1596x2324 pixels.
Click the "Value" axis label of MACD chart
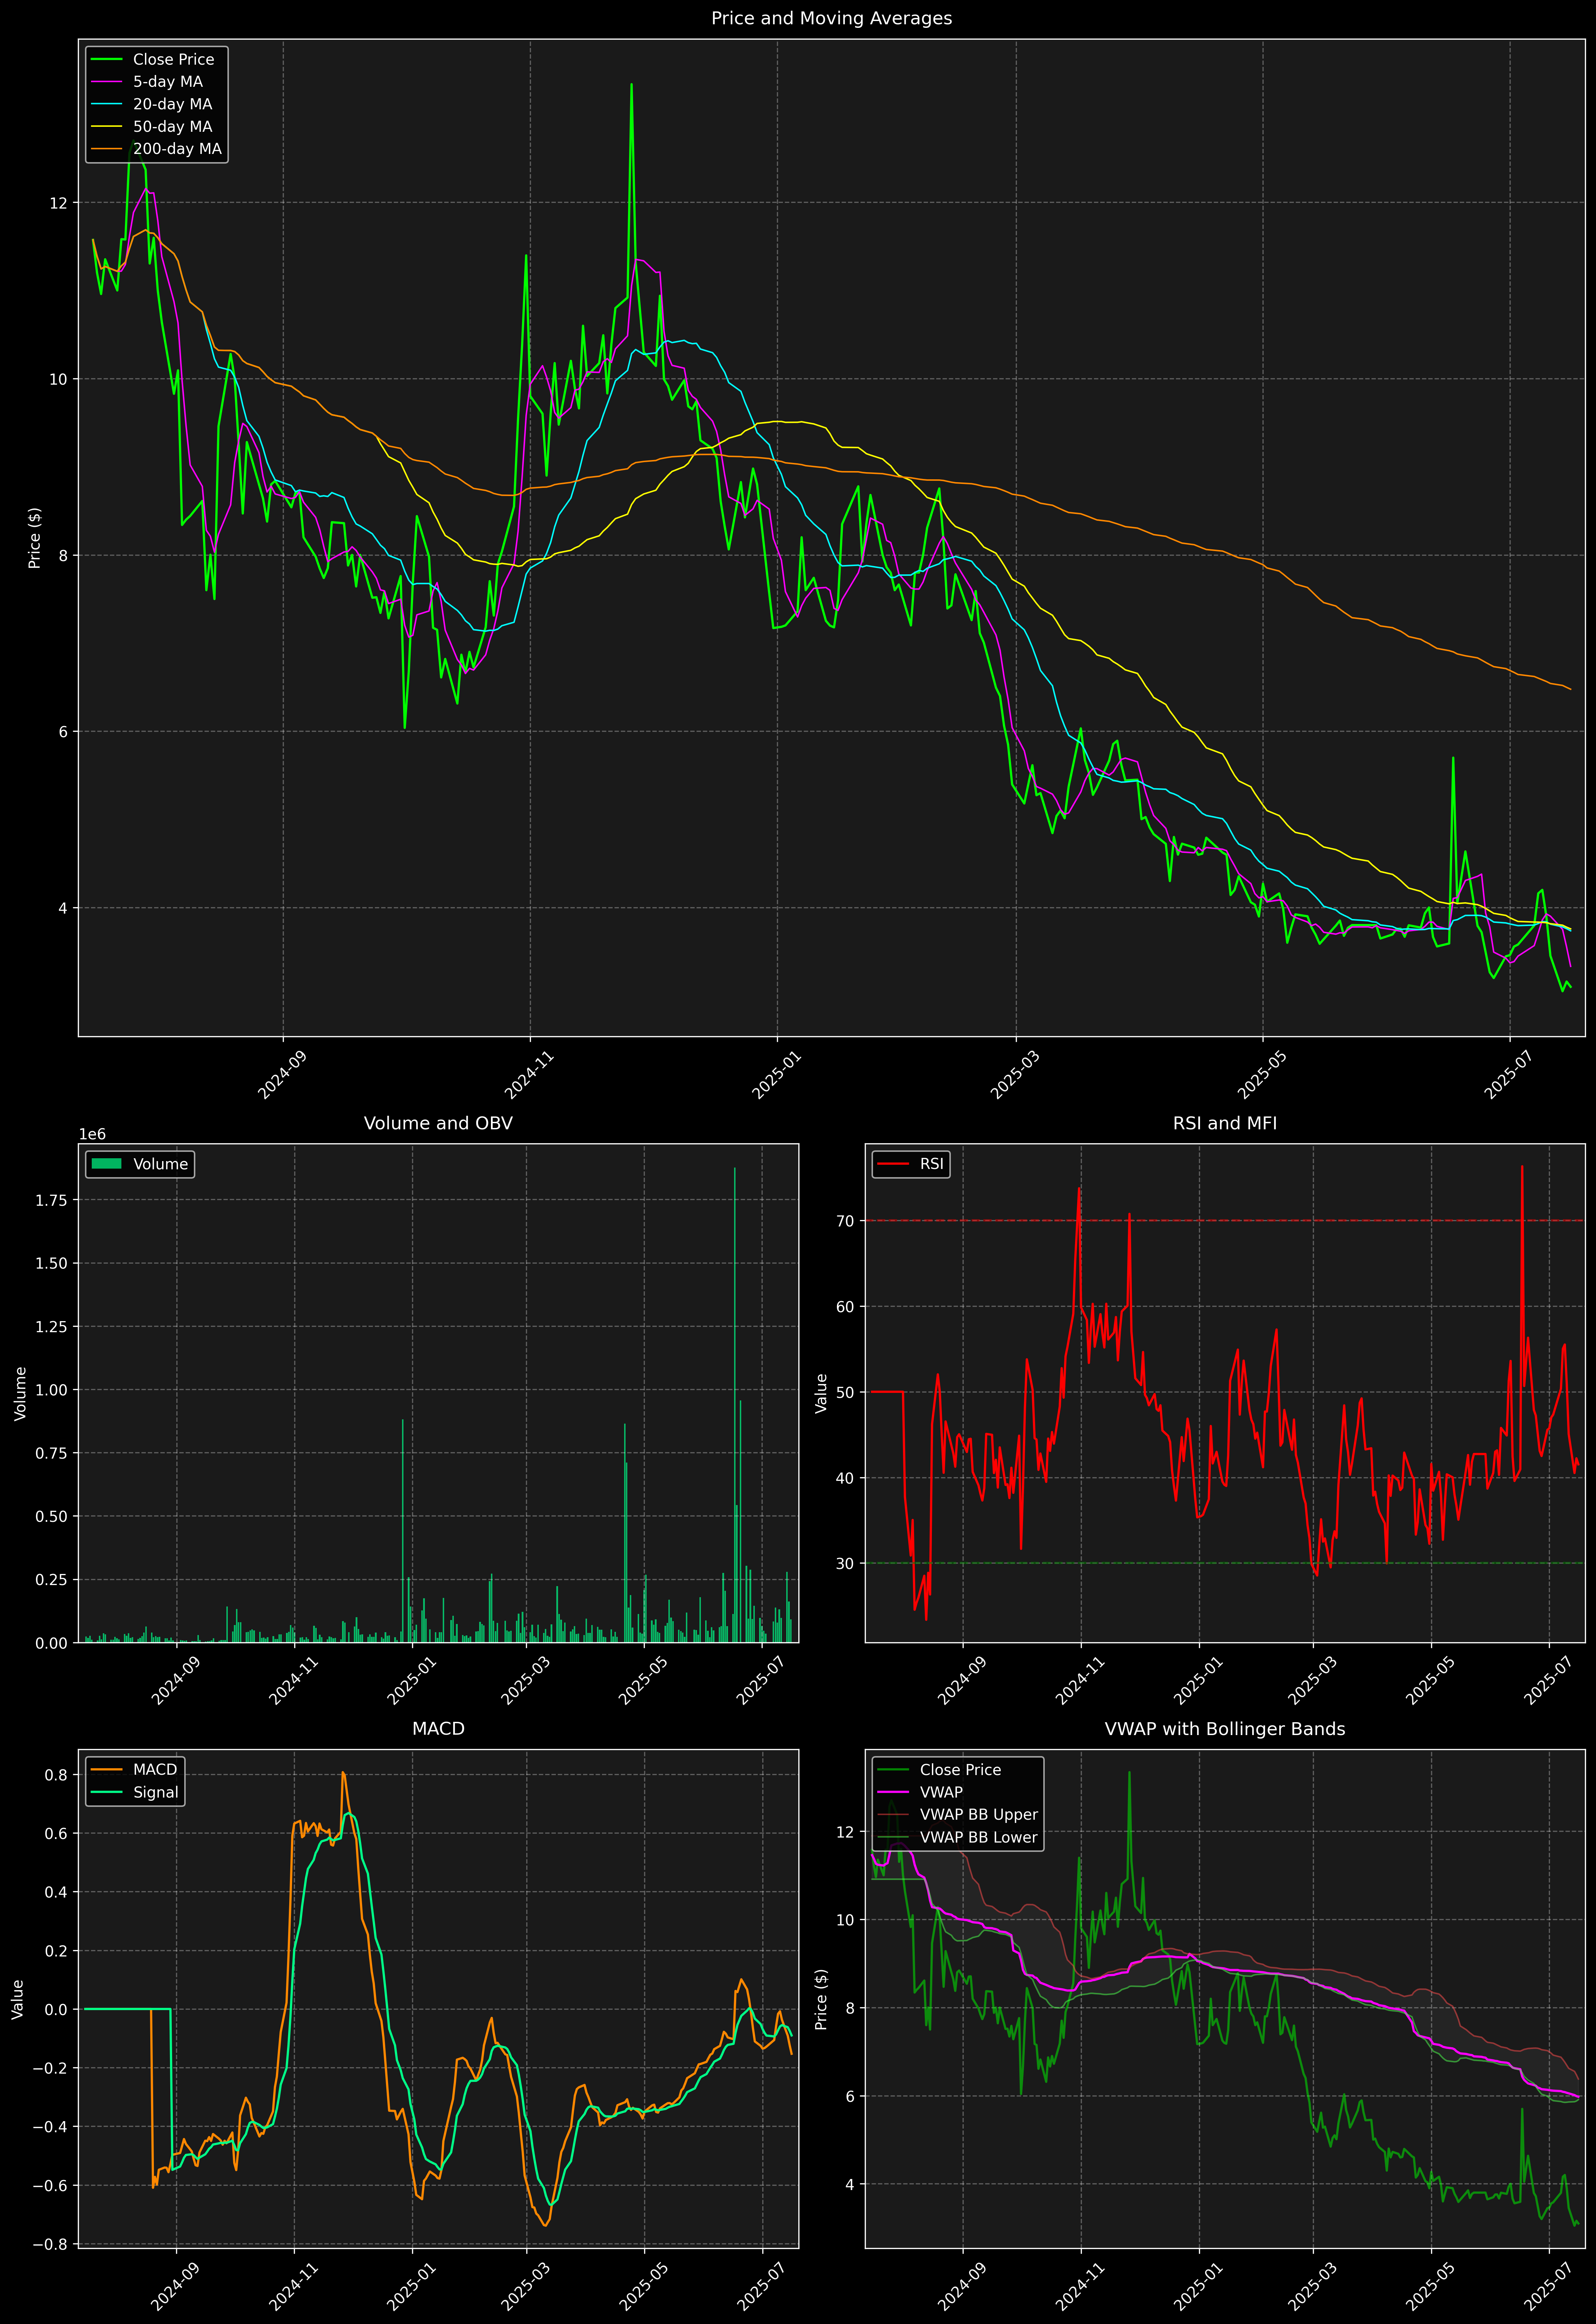(18, 1999)
